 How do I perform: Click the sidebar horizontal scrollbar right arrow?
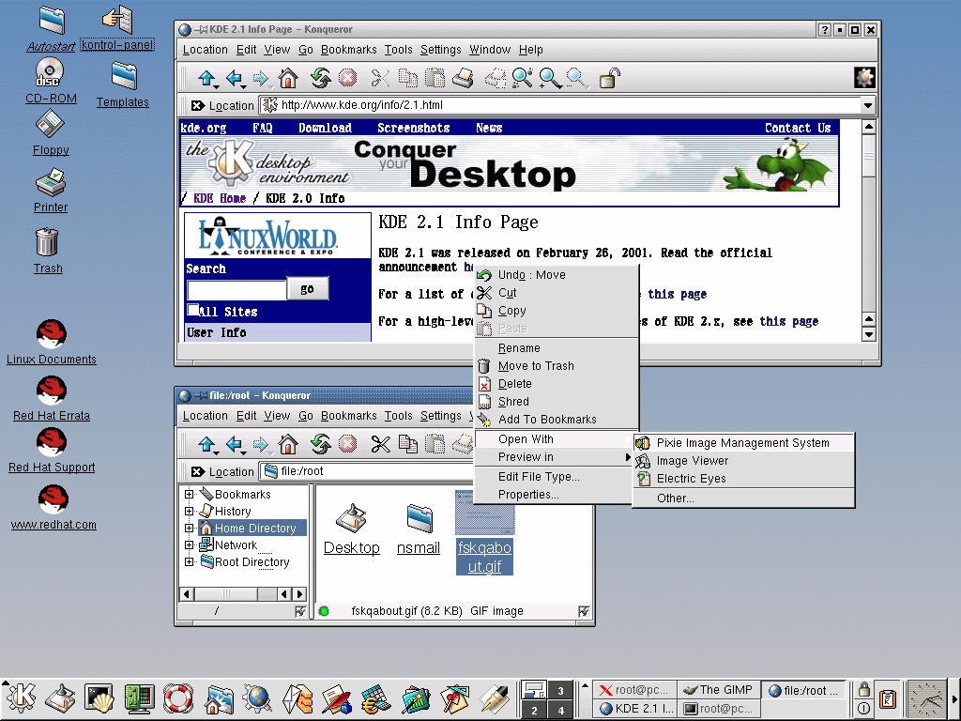[299, 593]
